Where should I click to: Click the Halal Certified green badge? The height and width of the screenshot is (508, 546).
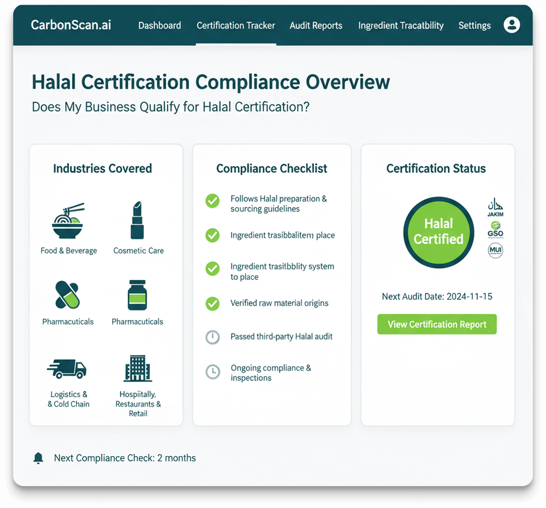pos(438,232)
